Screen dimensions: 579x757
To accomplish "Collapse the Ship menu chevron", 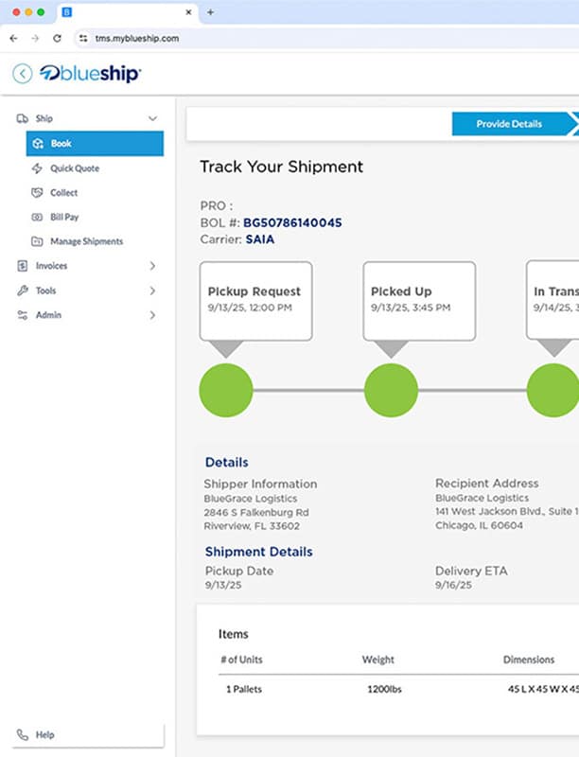I will tap(152, 118).
